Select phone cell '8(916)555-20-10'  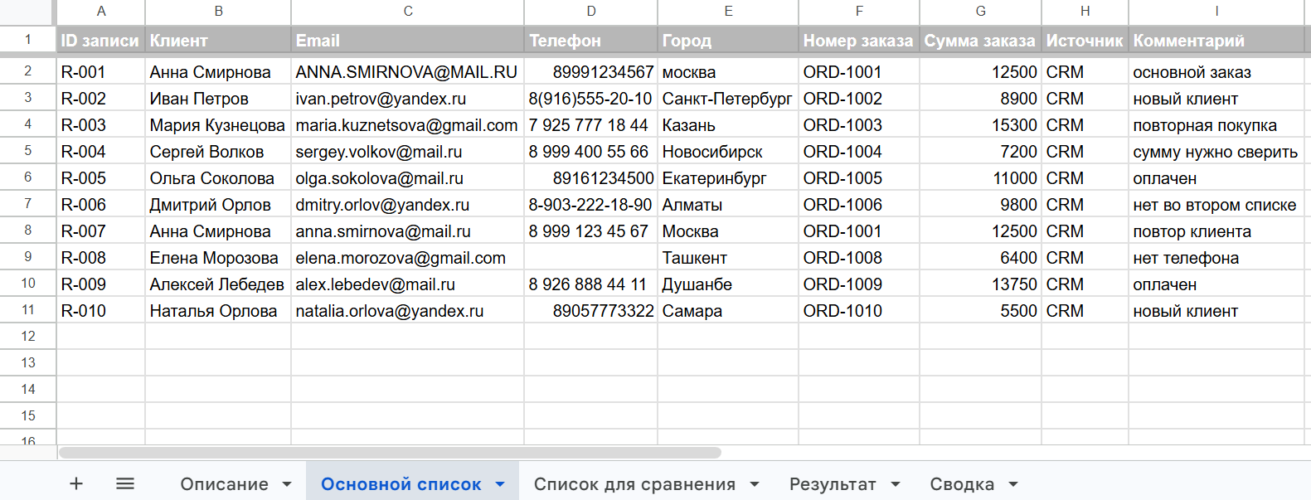pos(591,99)
